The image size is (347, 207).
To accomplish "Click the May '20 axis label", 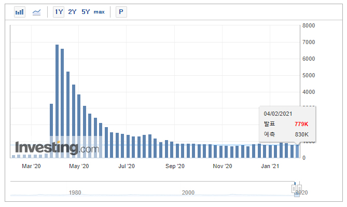I will (x=79, y=166).
